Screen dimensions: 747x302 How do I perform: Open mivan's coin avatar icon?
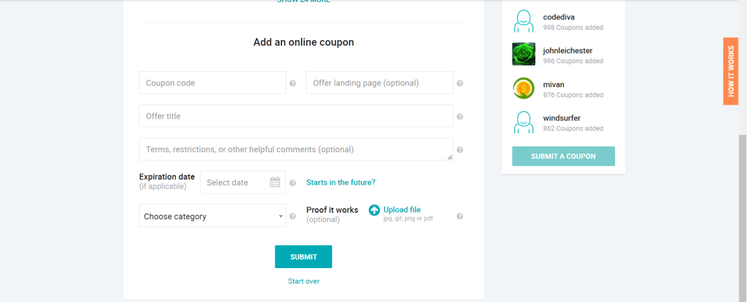point(524,88)
